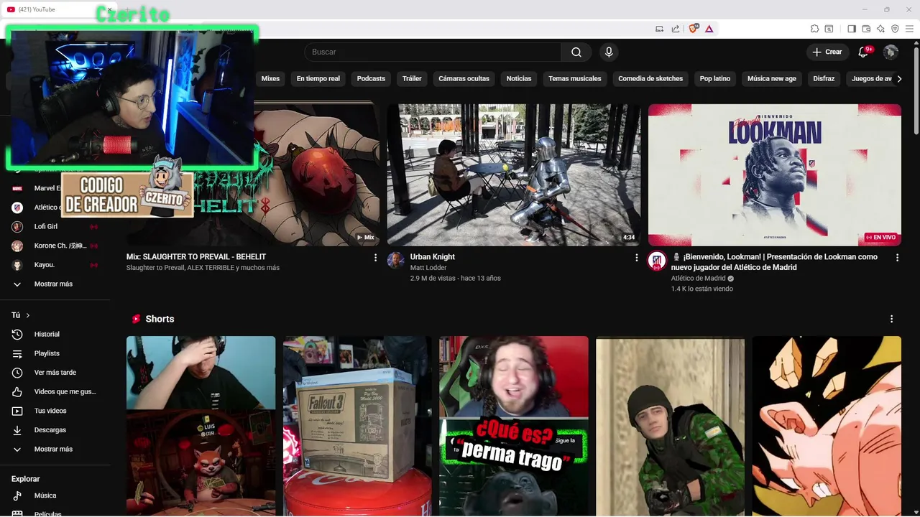Click into the Buscar search field
This screenshot has height=517, width=920.
[x=433, y=52]
